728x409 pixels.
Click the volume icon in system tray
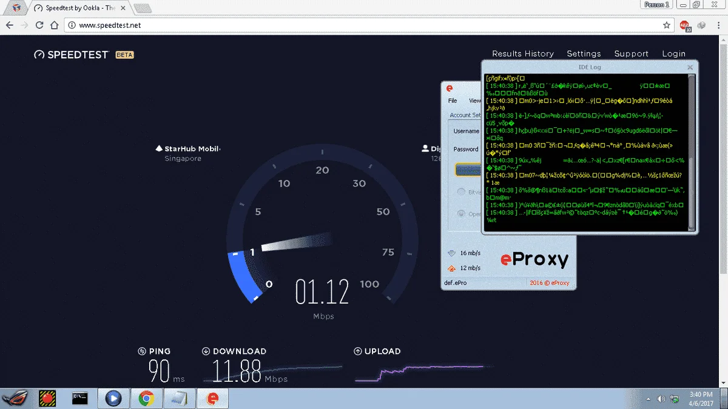coord(661,399)
